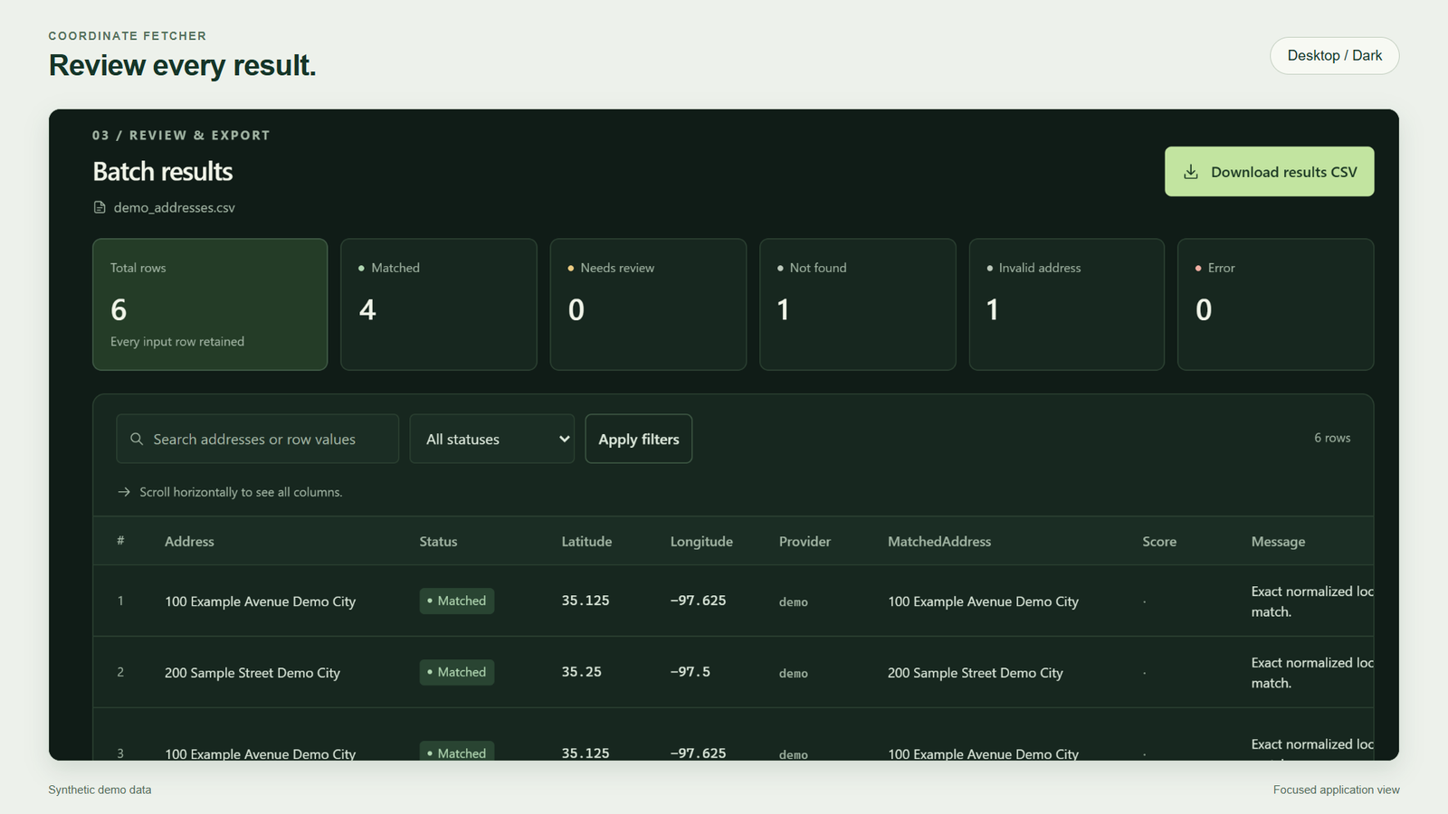Viewport: 1448px width, 814px height.
Task: Click the file icon beside demo_addresses.csv
Action: coord(100,208)
